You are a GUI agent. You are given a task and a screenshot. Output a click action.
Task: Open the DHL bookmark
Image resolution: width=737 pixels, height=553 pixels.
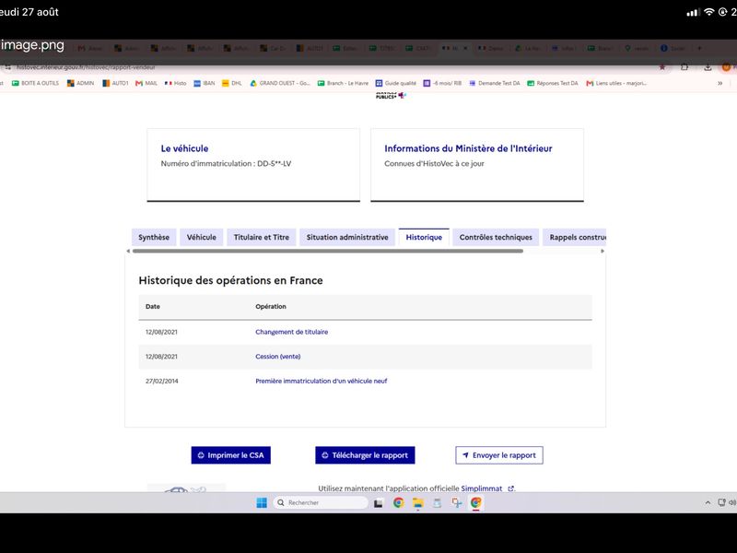232,83
